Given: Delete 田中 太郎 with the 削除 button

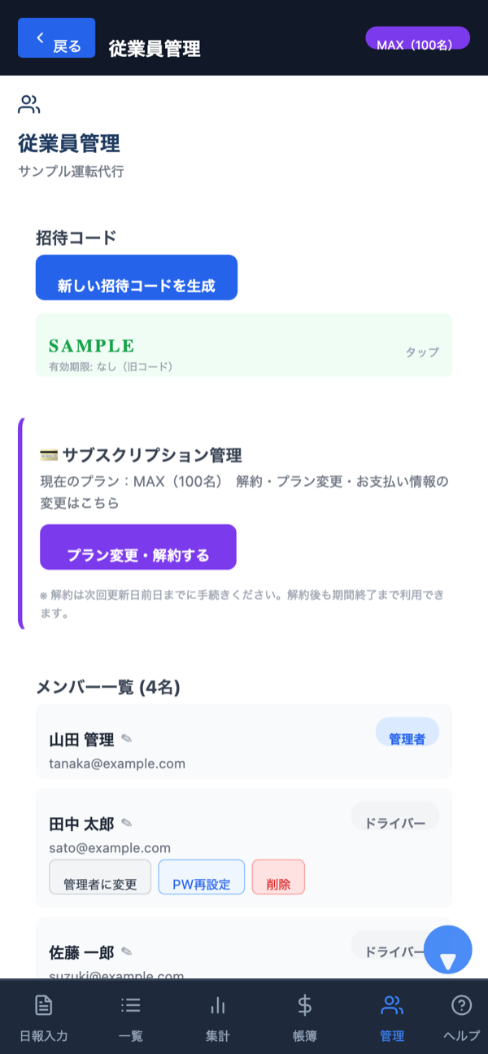Looking at the screenshot, I should 278,877.
